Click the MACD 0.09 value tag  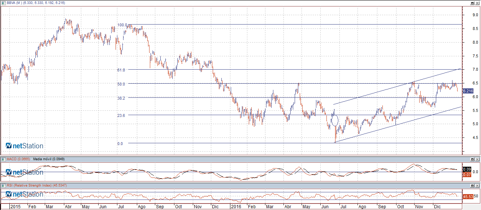tap(467, 169)
